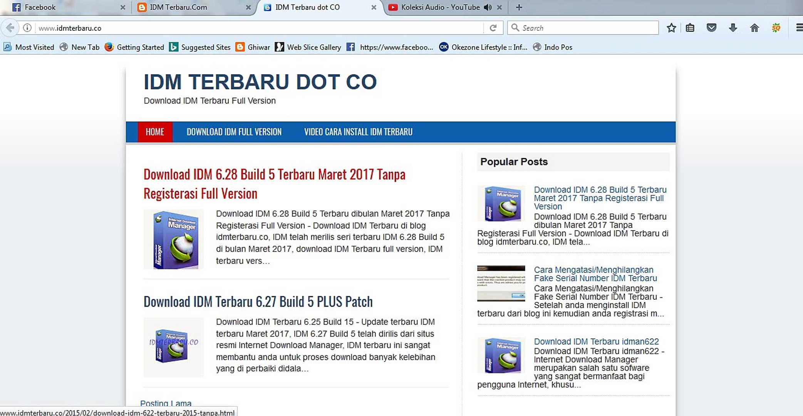Select HOME in the blue navigation bar

pos(155,132)
